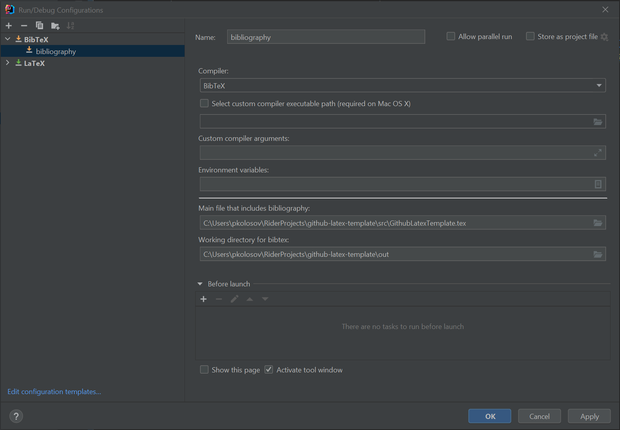
Task: Remove the selected run configuration
Action: (x=24, y=26)
